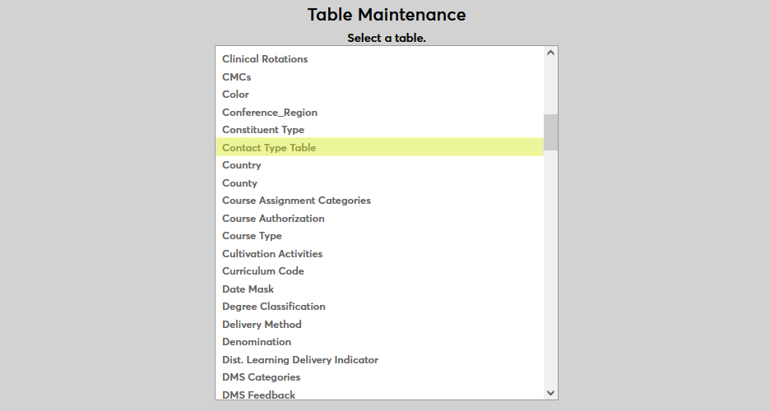Select Date Mask table
The height and width of the screenshot is (411, 770).
[248, 289]
